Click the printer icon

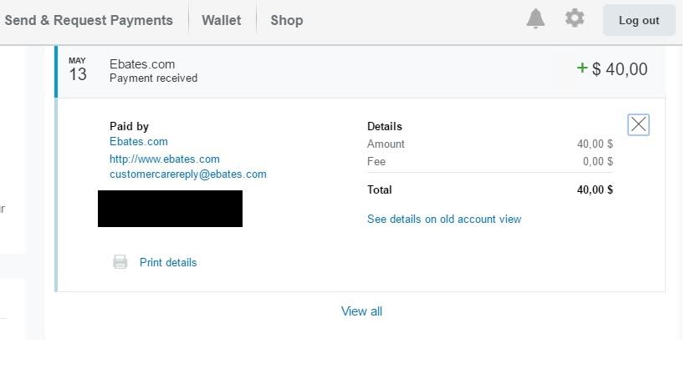click(120, 262)
